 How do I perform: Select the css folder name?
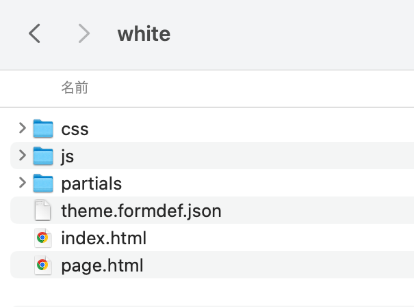tap(75, 129)
